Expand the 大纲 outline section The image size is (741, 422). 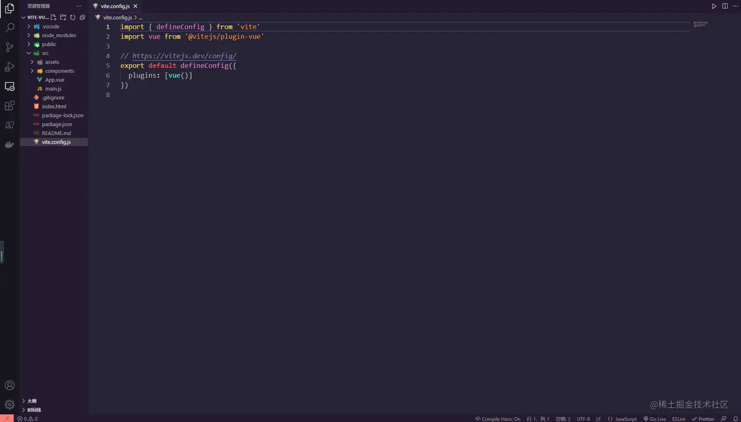click(x=54, y=401)
